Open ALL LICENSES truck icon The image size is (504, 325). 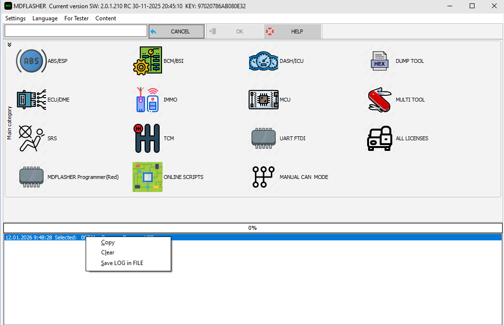click(x=380, y=139)
